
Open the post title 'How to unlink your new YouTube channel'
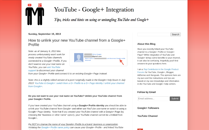pyautogui.click(x=77, y=43)
